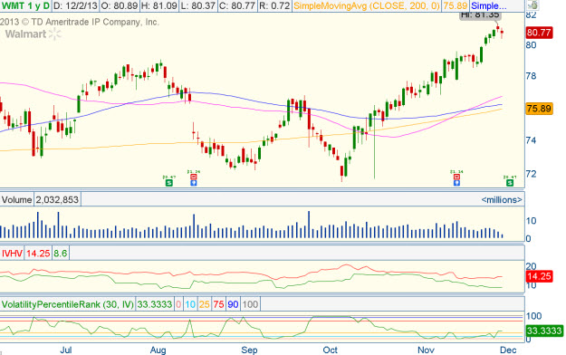Click the green dividend marker near December
The image size is (566, 355).
tap(509, 183)
